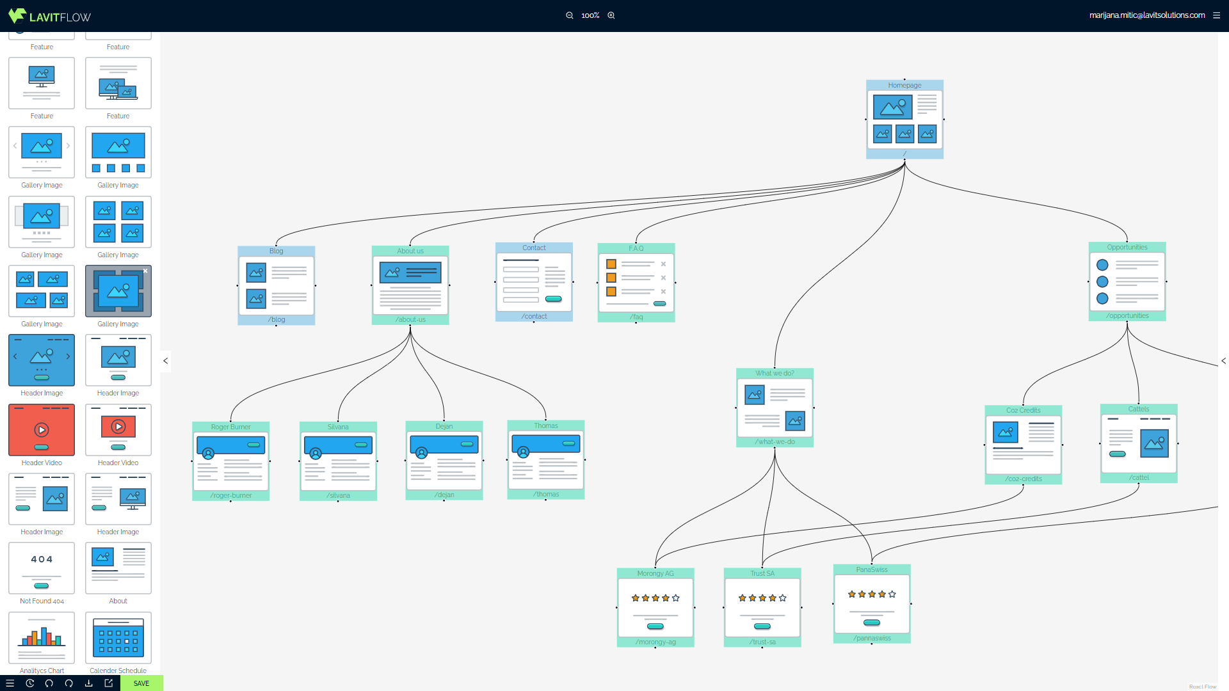Select the Morongy AG node
The width and height of the screenshot is (1229, 691).
click(x=655, y=608)
